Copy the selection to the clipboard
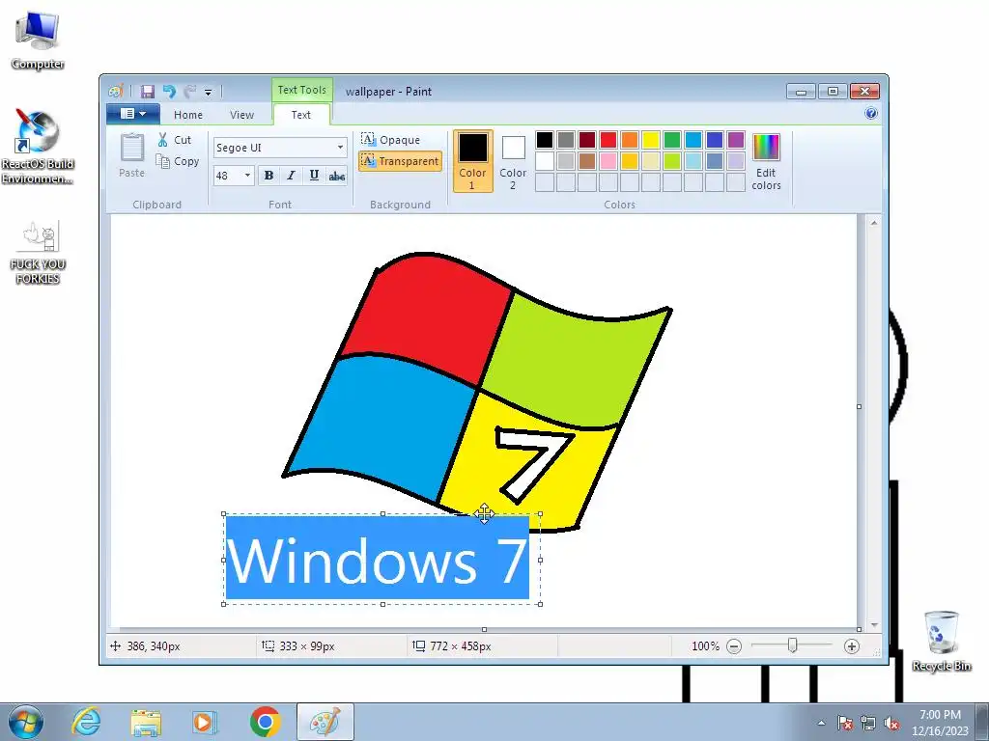 [x=178, y=161]
